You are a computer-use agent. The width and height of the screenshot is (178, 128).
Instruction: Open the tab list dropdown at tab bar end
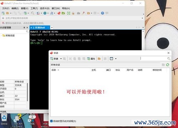coord(143,27)
